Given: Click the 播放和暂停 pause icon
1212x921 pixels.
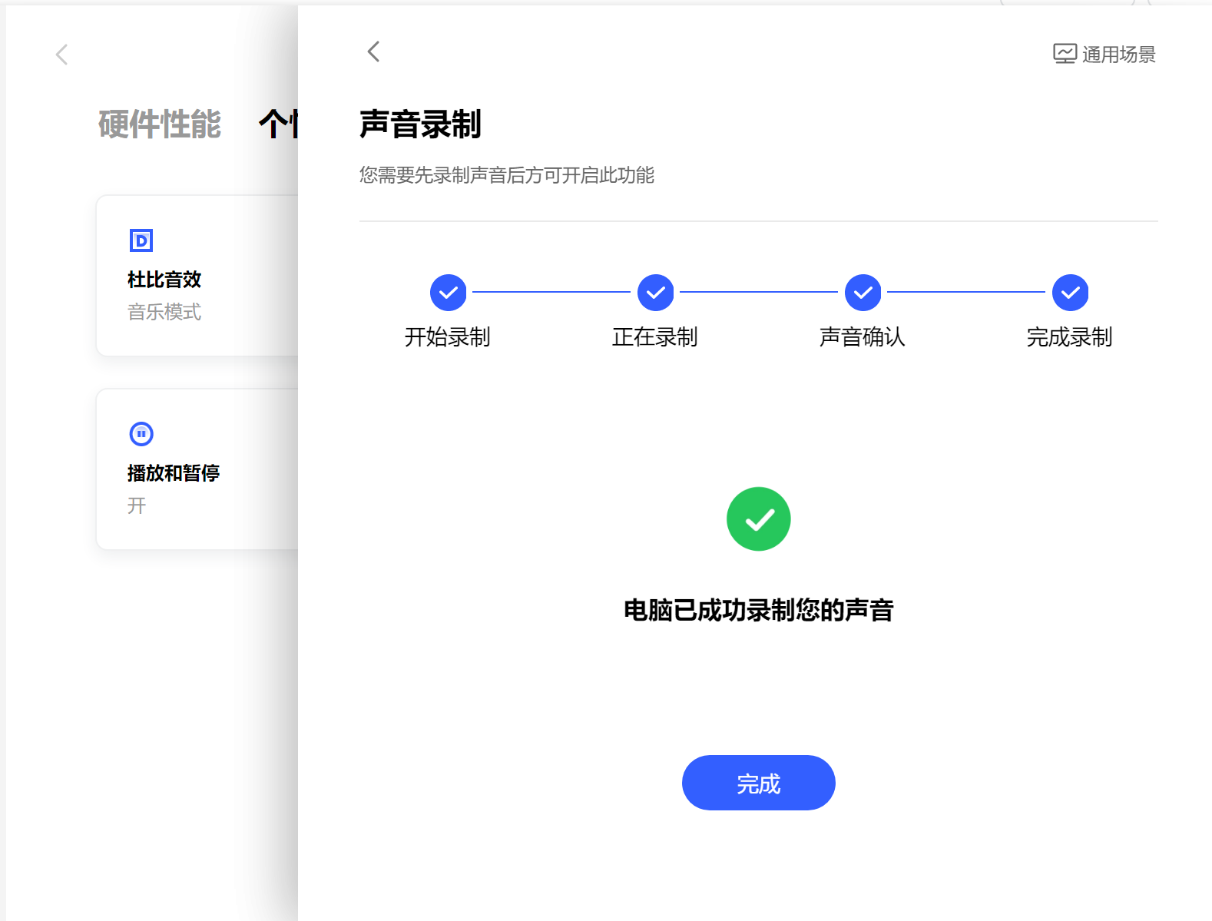Looking at the screenshot, I should point(141,434).
